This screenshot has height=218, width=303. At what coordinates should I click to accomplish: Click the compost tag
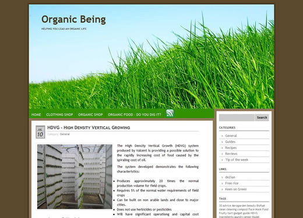point(242,209)
